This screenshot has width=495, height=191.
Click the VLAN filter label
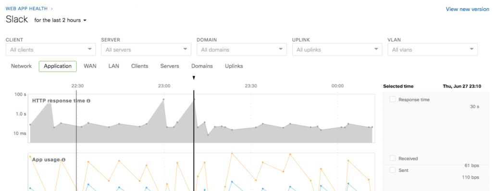[394, 40]
